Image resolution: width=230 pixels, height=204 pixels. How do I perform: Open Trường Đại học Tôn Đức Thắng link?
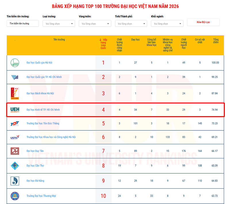point(43,124)
